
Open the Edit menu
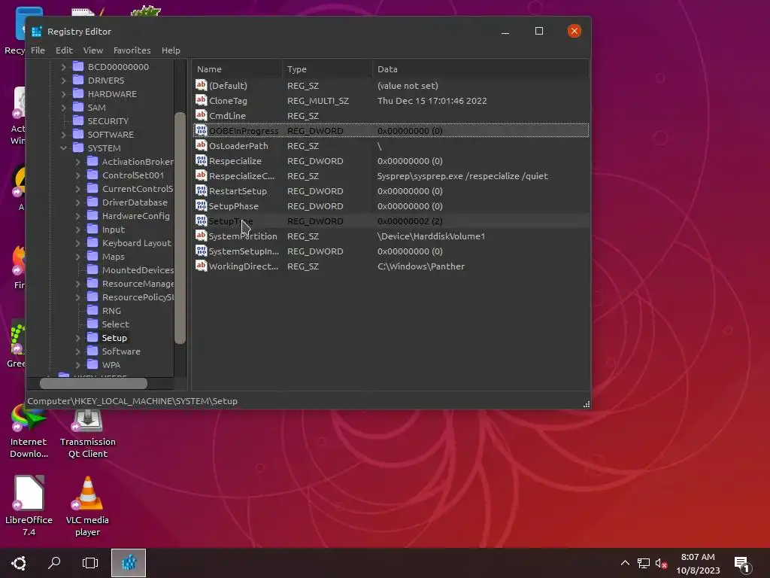[64, 50]
